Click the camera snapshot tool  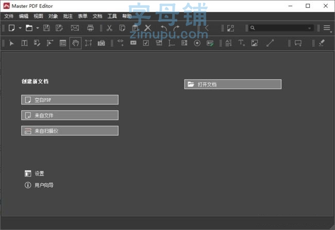tap(101, 43)
